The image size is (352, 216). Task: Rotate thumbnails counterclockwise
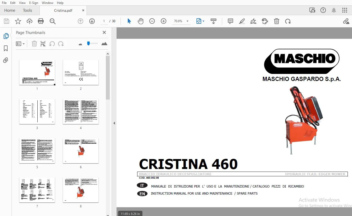click(52, 44)
